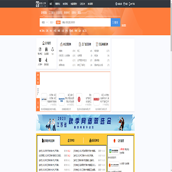Screen dimensions: 172x172
Task: Click the site logo in the top bar
Action: tap(42, 4)
